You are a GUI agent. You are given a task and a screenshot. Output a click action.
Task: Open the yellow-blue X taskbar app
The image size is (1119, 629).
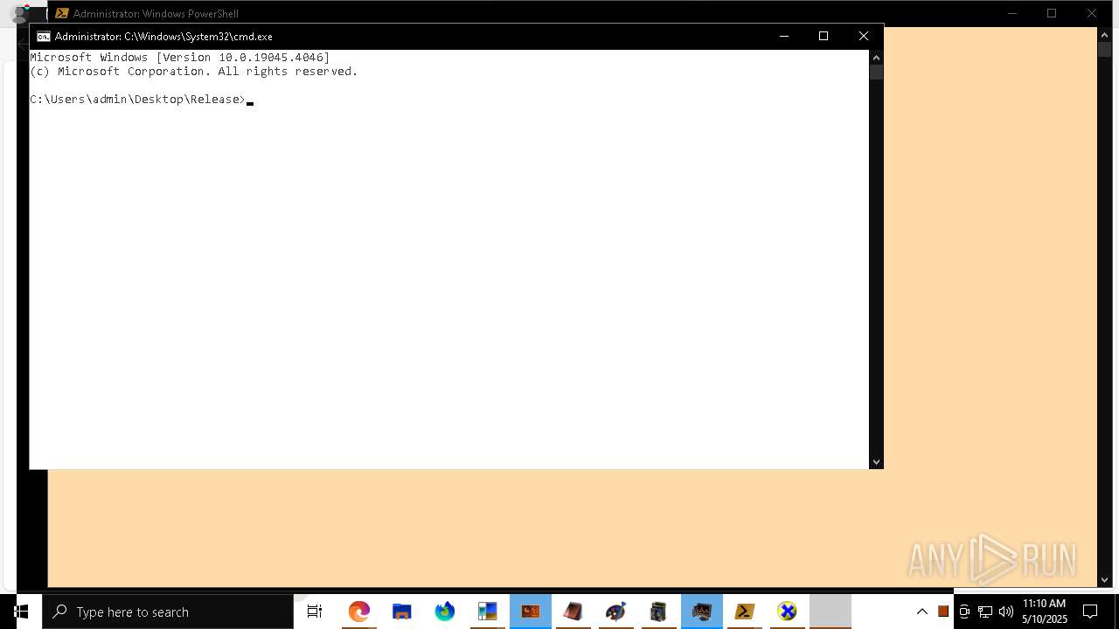click(x=788, y=612)
